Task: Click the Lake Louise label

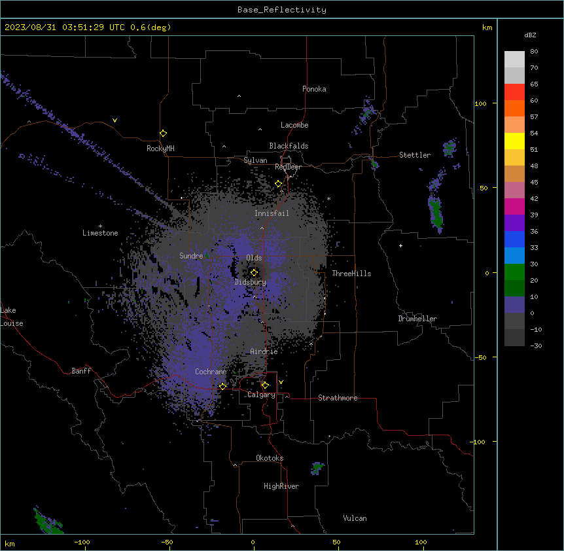Action: [12, 317]
